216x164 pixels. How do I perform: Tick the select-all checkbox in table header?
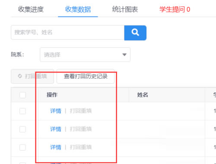[22, 95]
